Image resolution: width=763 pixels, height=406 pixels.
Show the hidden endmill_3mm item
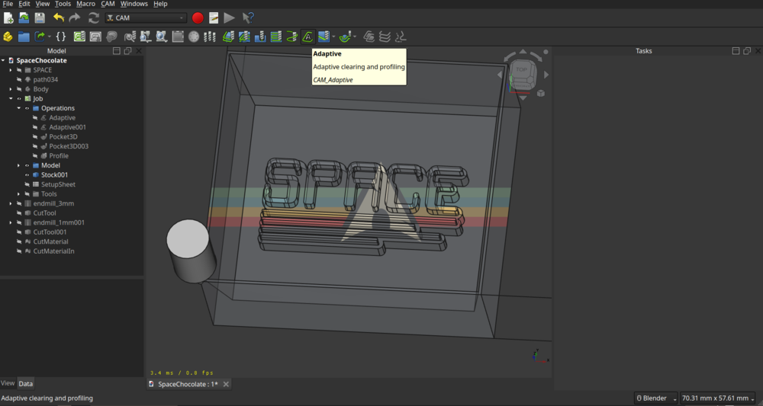pos(20,203)
